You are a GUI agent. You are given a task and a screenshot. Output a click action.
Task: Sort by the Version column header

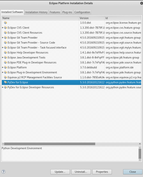[92, 18]
